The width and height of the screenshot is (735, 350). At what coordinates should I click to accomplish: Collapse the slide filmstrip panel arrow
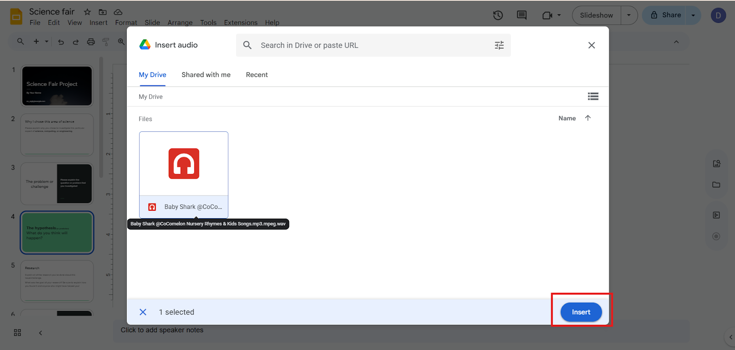pyautogui.click(x=40, y=333)
